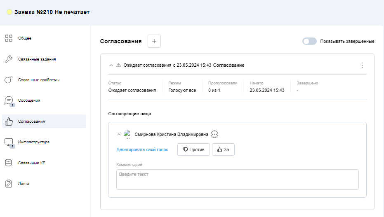Viewport: 384px width, 217px height.
Task: Click Делегировать свой голос link
Action: tap(142, 149)
